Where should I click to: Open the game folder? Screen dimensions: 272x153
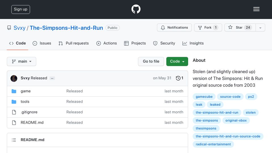tap(25, 91)
